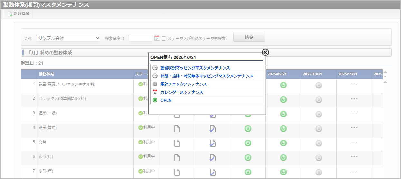
Task: Click green power icon for 通常(管理) under 2025/09/21
Action: pyautogui.click(x=283, y=129)
